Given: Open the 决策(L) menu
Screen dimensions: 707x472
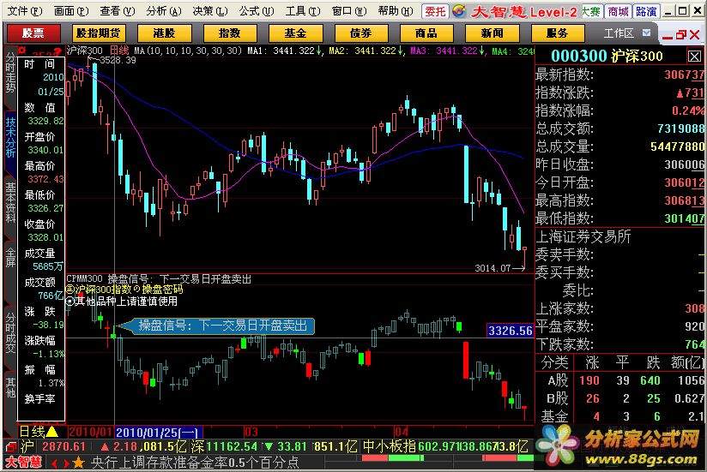Looking at the screenshot, I should point(210,11).
